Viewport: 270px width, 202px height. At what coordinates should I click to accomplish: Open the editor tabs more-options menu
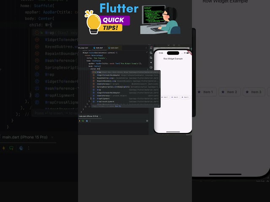pos(146,48)
